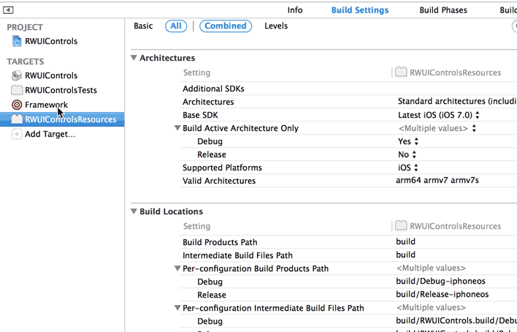This screenshot has width=517, height=332.
Task: Open Supported Platforms iOS popup
Action: point(416,167)
